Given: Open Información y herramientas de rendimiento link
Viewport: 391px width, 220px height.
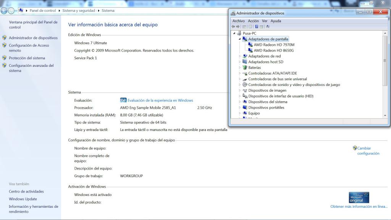Looking at the screenshot, I should pos(34,209).
